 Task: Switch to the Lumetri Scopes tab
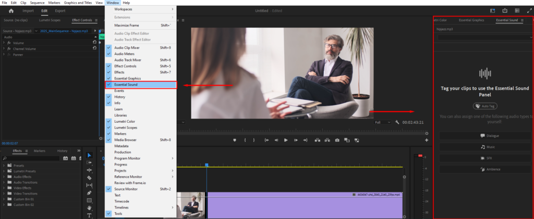50,20
